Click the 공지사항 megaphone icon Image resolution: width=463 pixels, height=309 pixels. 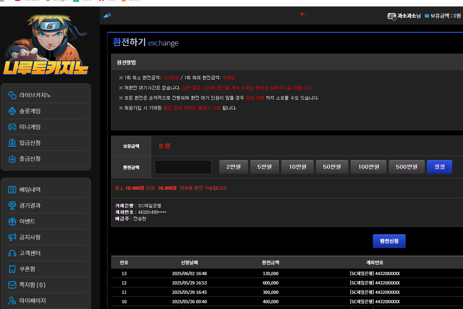pyautogui.click(x=12, y=237)
